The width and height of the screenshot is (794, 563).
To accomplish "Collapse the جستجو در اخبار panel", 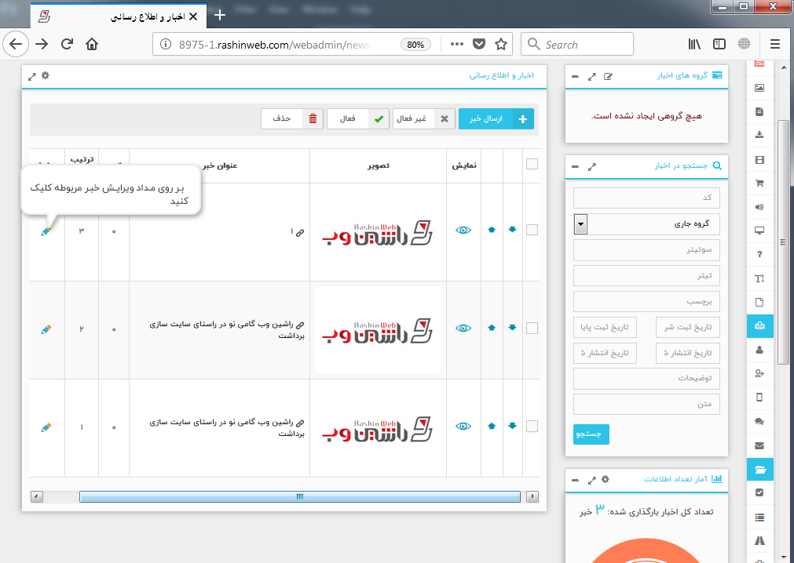I will click(575, 166).
